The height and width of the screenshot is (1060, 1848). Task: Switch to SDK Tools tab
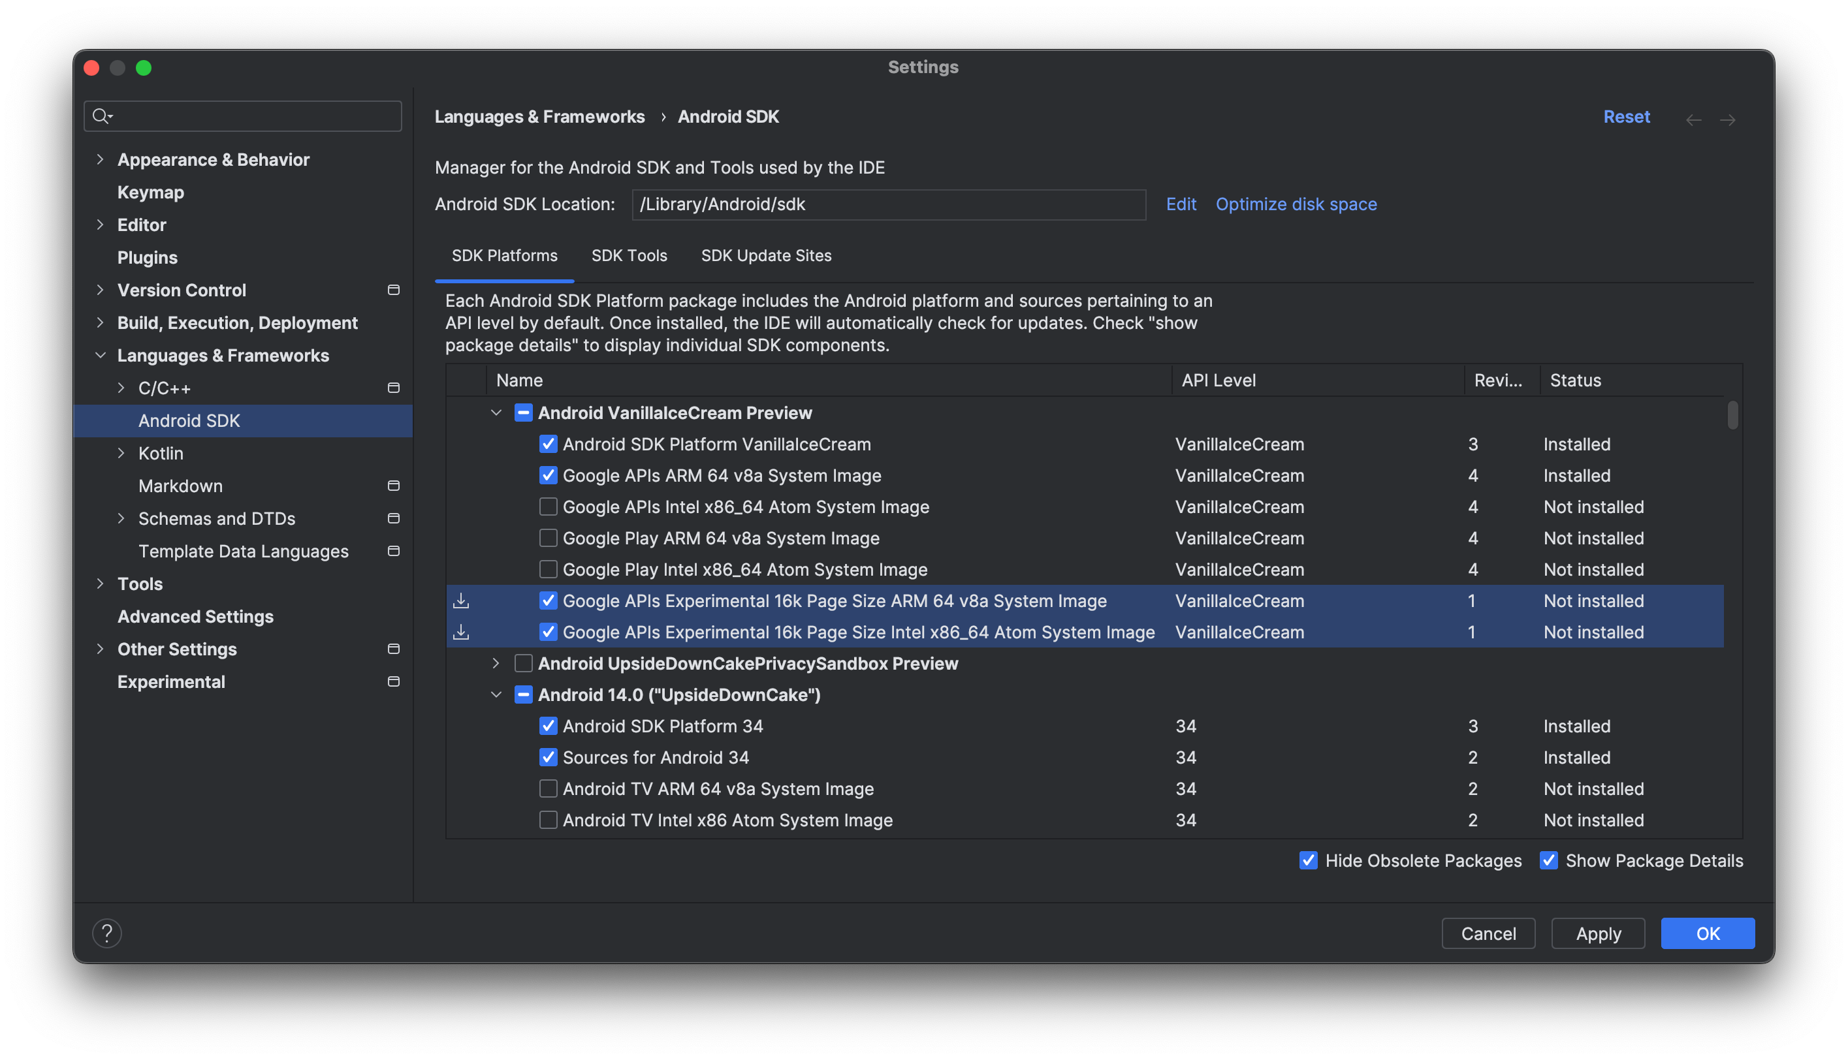point(629,255)
